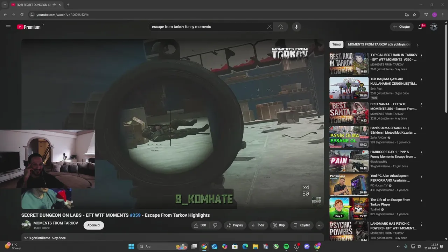Show hidden tray icons chevron

[x=398, y=246]
